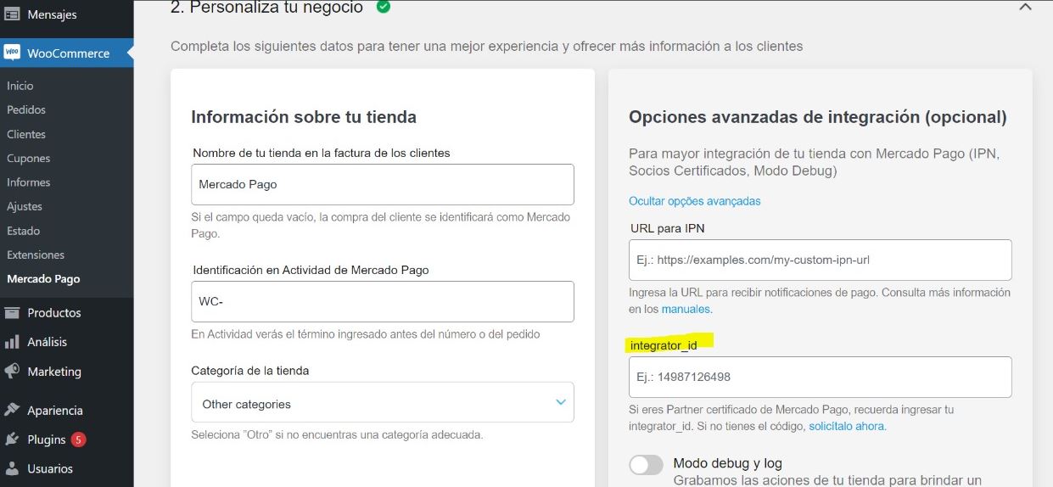Viewport: 1053px width, 487px height.
Task: Open Extensiones submenu item
Action: coord(36,255)
